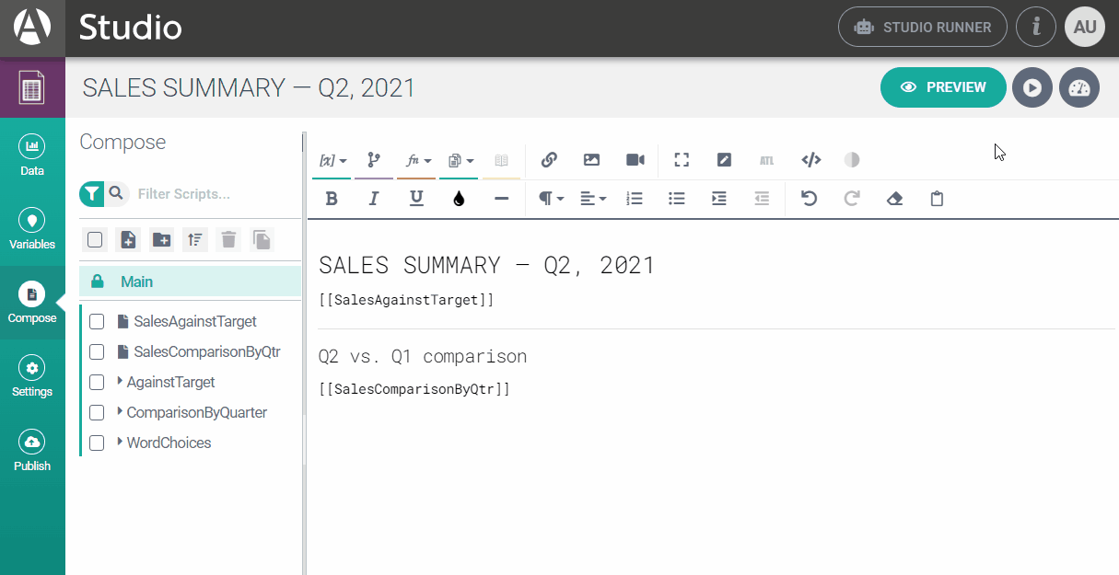Open the code view icon

point(810,160)
